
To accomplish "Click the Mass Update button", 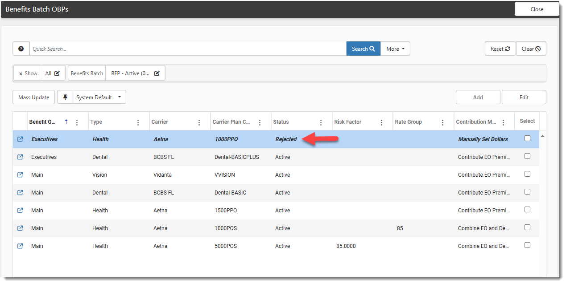I will [34, 97].
